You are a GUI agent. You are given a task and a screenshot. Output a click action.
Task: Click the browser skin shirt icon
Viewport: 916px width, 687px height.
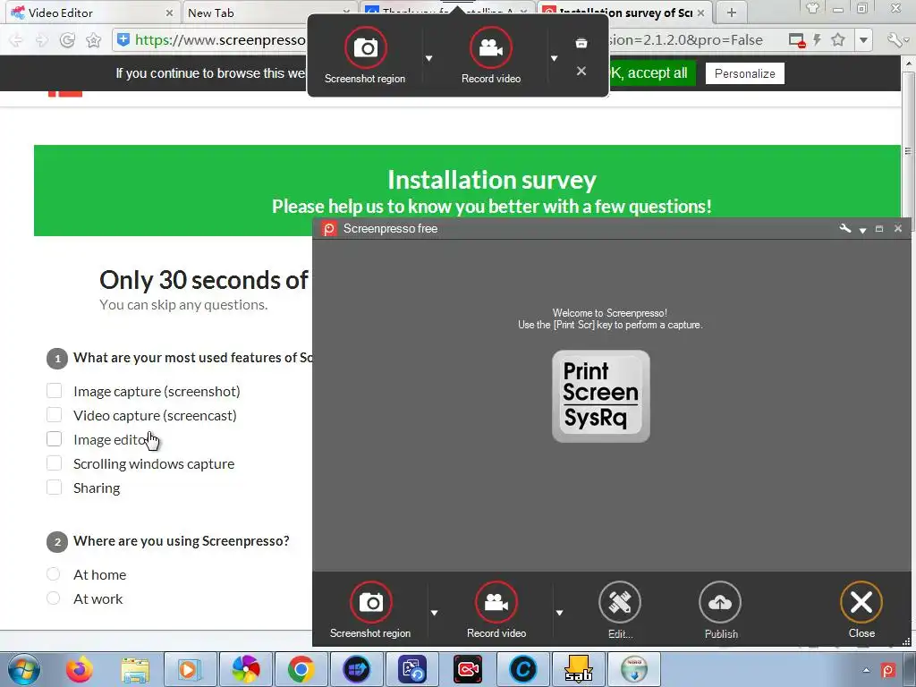click(x=812, y=9)
